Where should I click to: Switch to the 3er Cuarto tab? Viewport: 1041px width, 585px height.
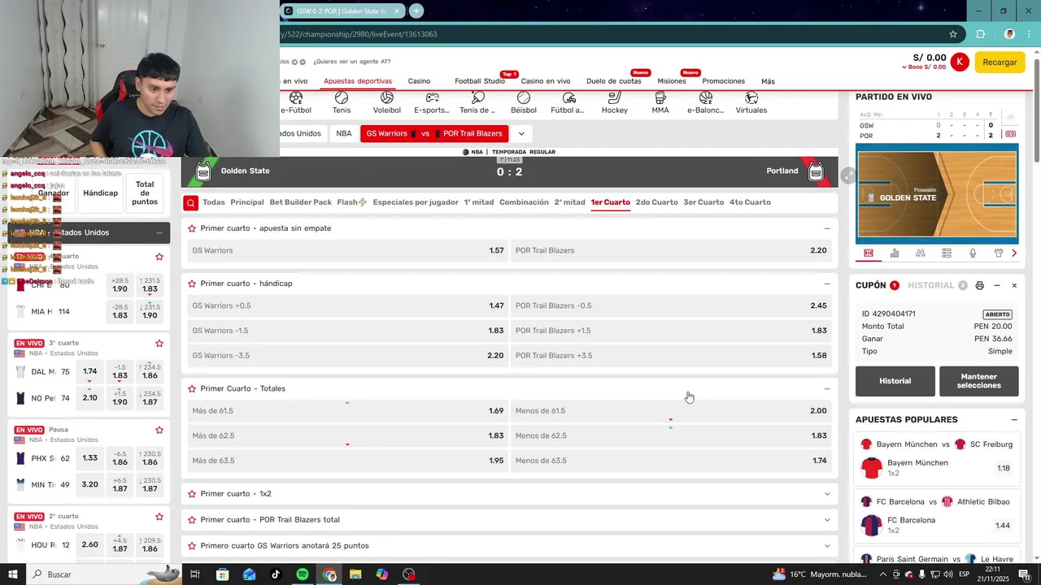703,202
